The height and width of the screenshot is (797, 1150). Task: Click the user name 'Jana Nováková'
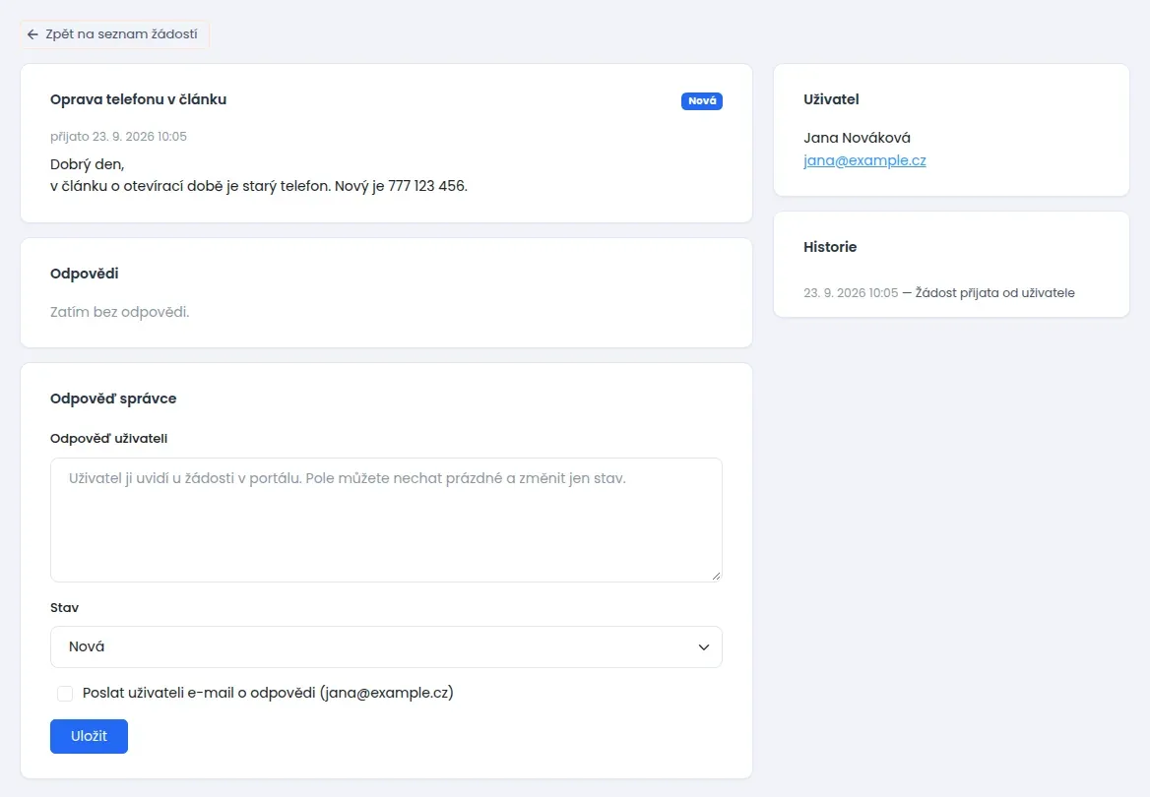[x=857, y=138]
